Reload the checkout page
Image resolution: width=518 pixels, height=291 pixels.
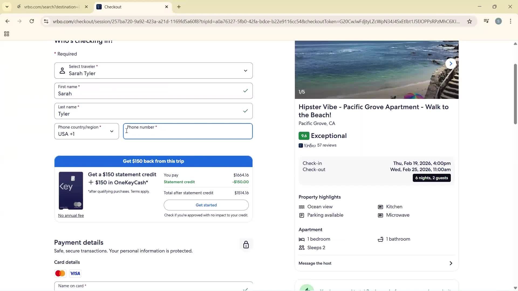coord(32,21)
